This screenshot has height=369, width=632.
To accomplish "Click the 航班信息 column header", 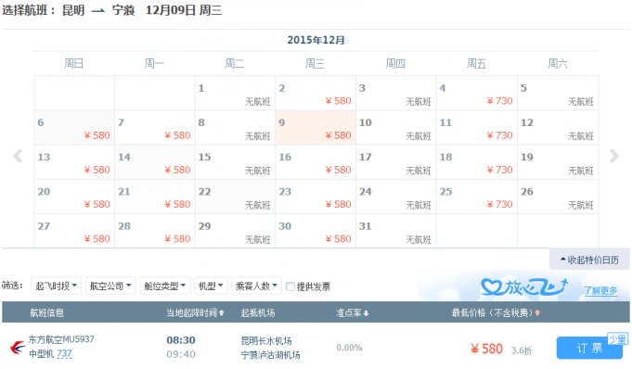I will tap(46, 312).
